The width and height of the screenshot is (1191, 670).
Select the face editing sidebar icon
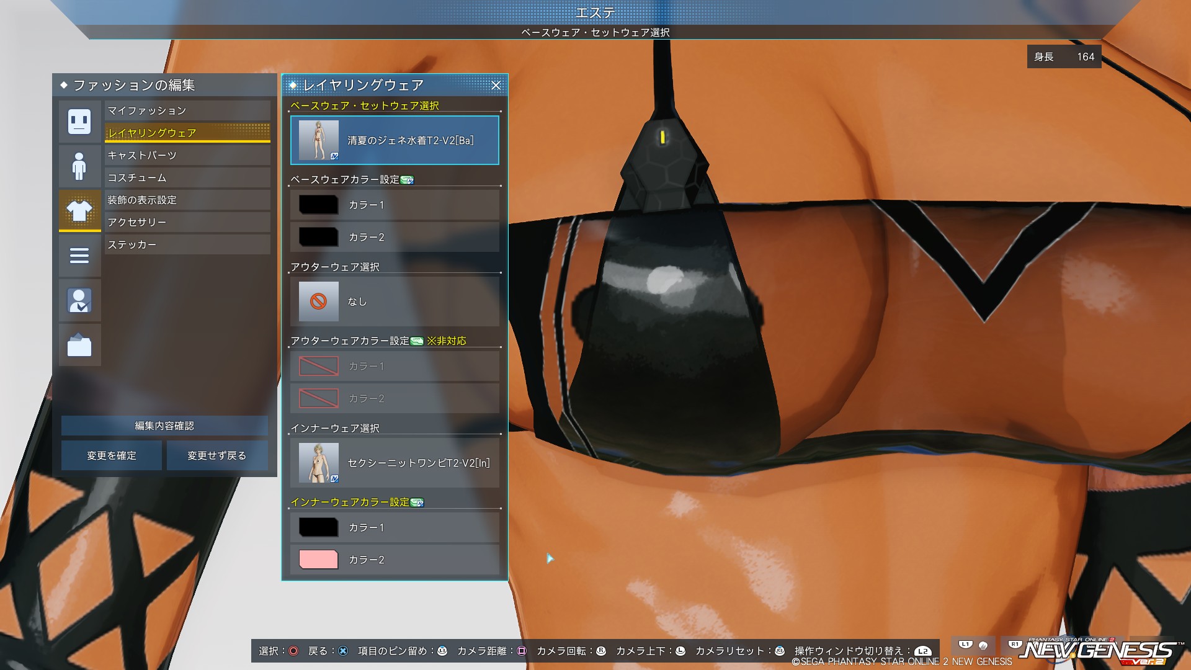click(79, 122)
